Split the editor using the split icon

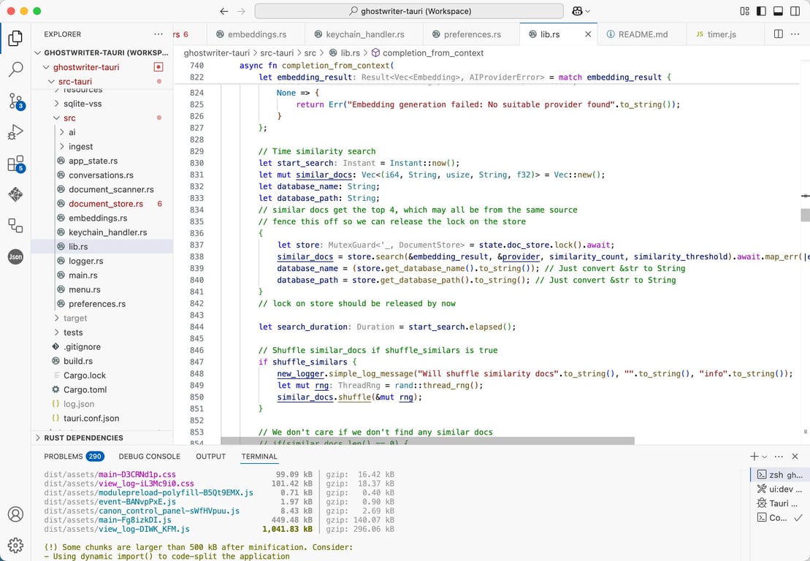pos(778,34)
